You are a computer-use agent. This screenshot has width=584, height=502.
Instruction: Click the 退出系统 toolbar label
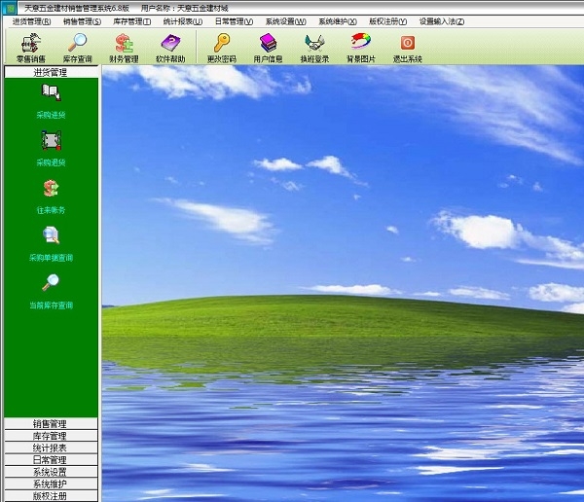(x=408, y=58)
